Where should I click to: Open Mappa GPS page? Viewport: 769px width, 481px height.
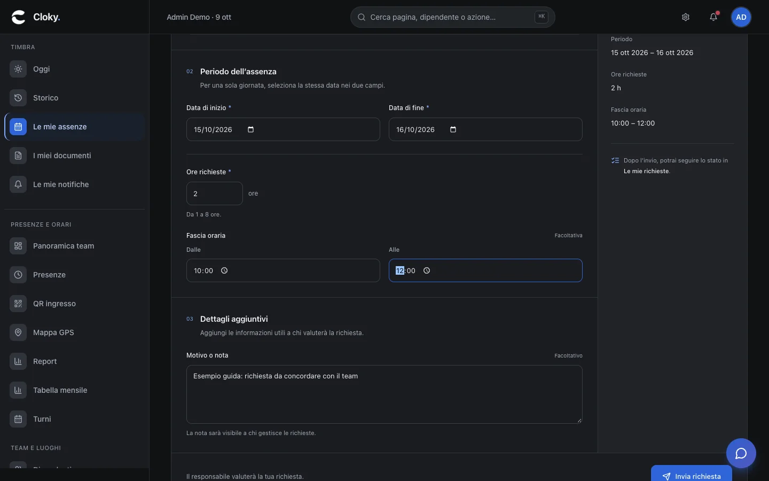(75, 332)
